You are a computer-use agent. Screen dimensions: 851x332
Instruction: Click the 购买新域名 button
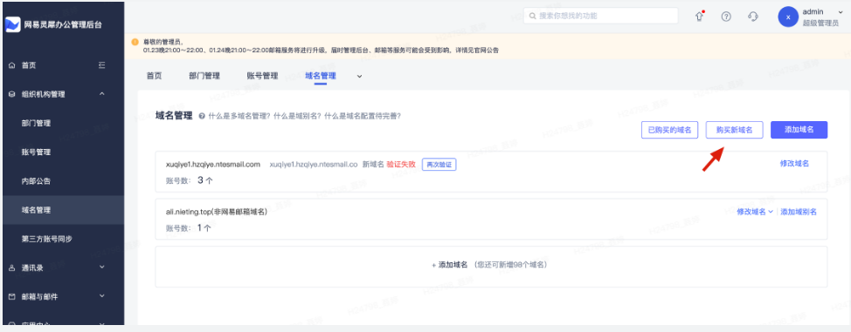[734, 130]
